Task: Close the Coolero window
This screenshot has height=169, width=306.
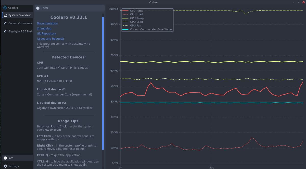Action: pyautogui.click(x=303, y=2)
